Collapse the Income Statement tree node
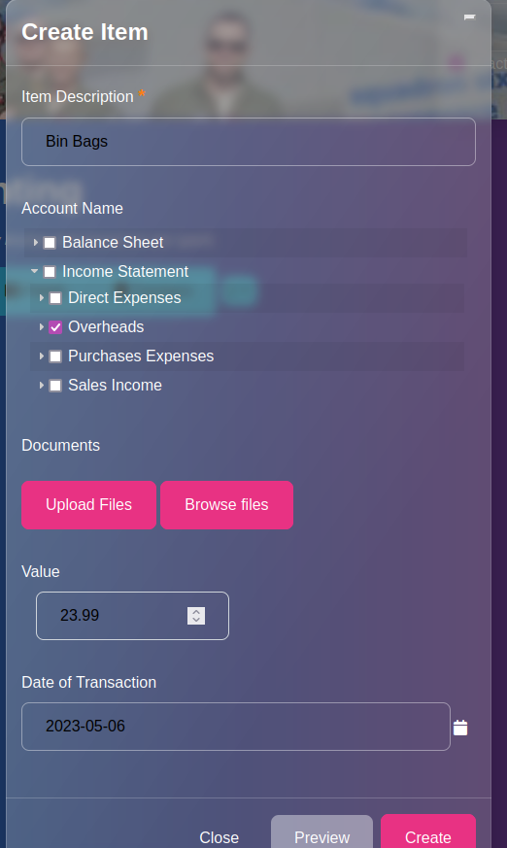This screenshot has height=848, width=507. point(35,271)
